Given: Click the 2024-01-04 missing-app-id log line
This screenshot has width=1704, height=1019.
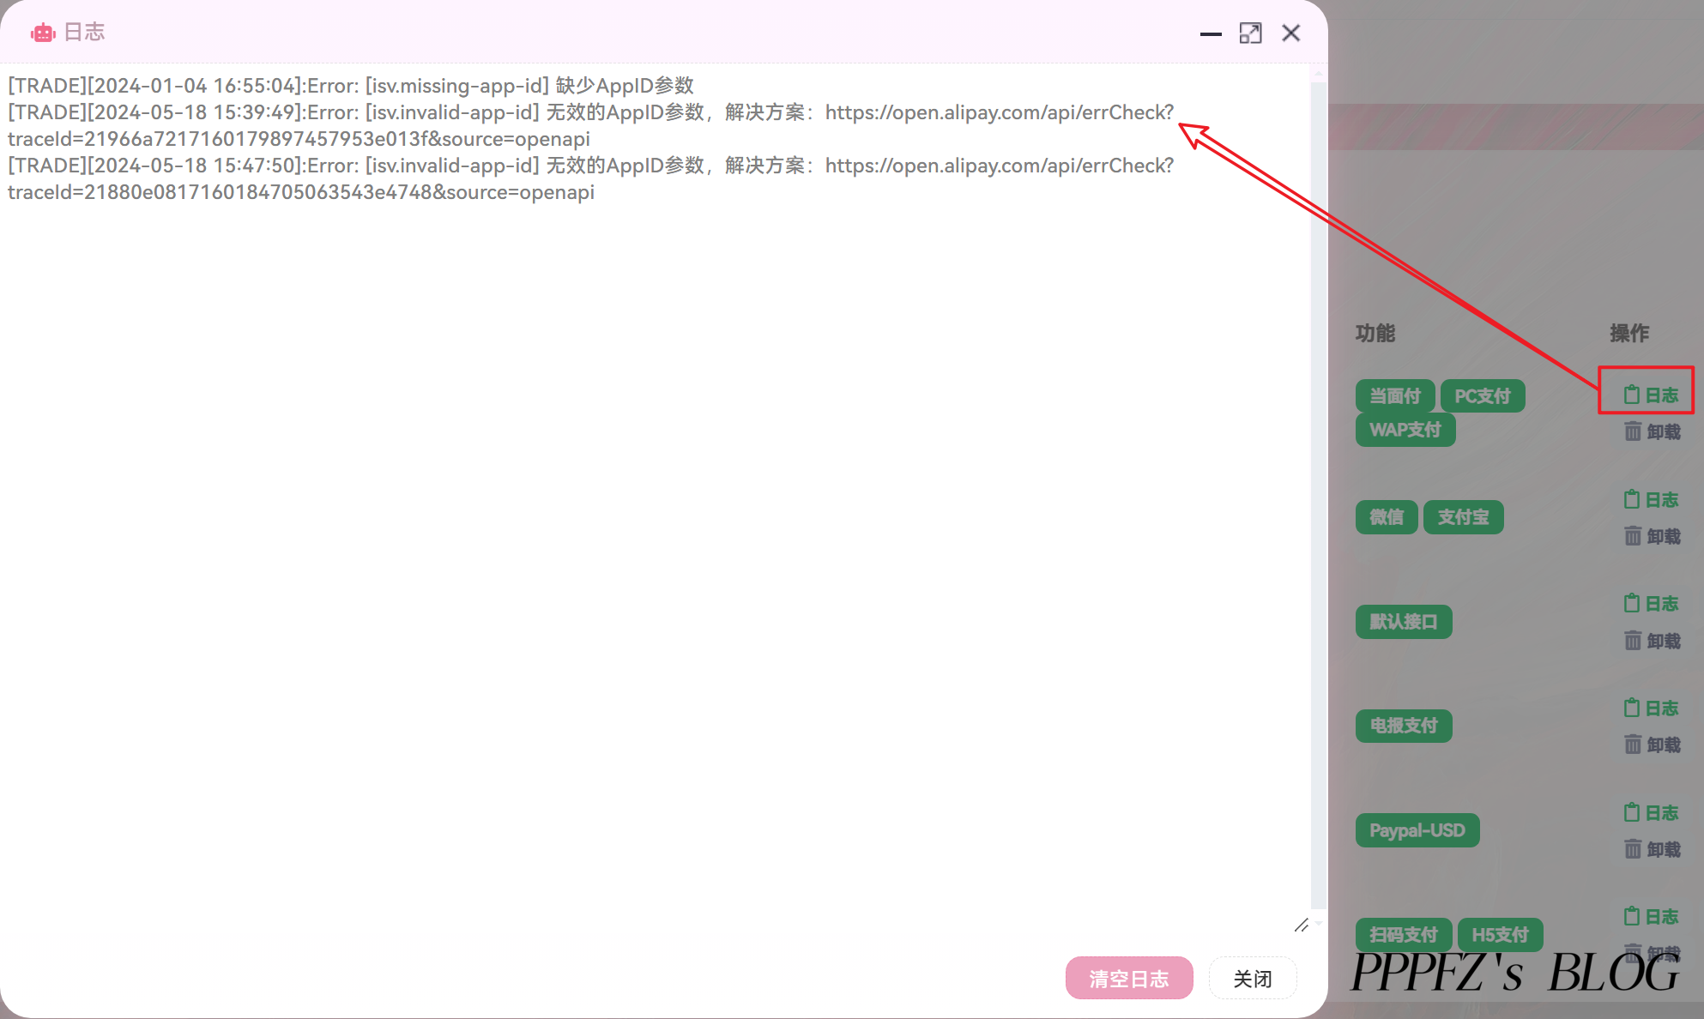Looking at the screenshot, I should (x=351, y=86).
